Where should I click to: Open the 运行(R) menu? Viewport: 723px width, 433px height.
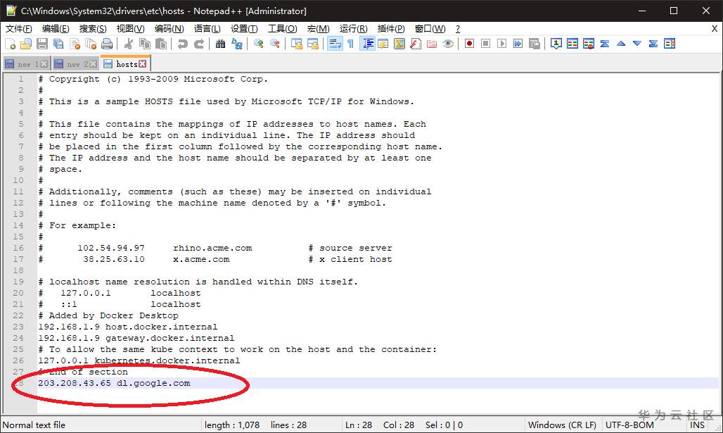[x=354, y=29]
